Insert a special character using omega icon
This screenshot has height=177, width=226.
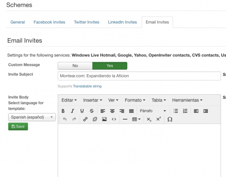pyautogui.click(x=169, y=119)
